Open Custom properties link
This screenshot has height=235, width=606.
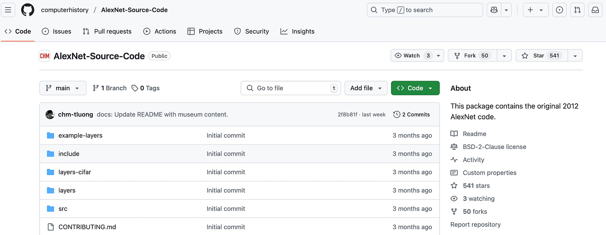pyautogui.click(x=483, y=173)
